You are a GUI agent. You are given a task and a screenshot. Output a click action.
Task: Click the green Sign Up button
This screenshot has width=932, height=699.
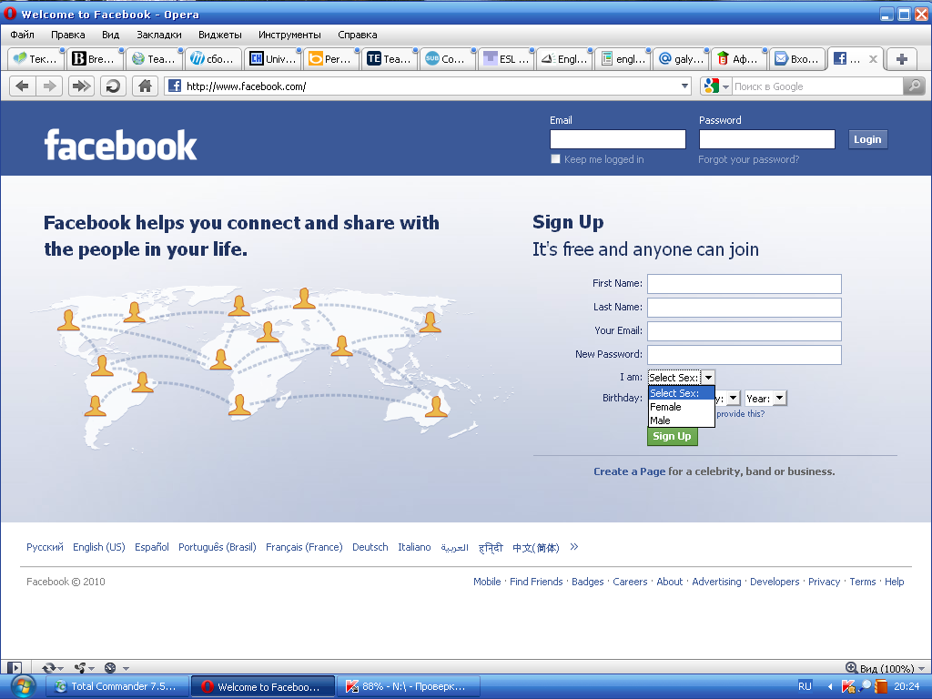tap(673, 436)
